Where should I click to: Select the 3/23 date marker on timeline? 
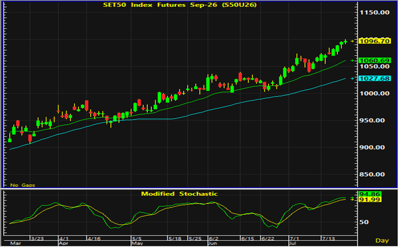(37, 238)
